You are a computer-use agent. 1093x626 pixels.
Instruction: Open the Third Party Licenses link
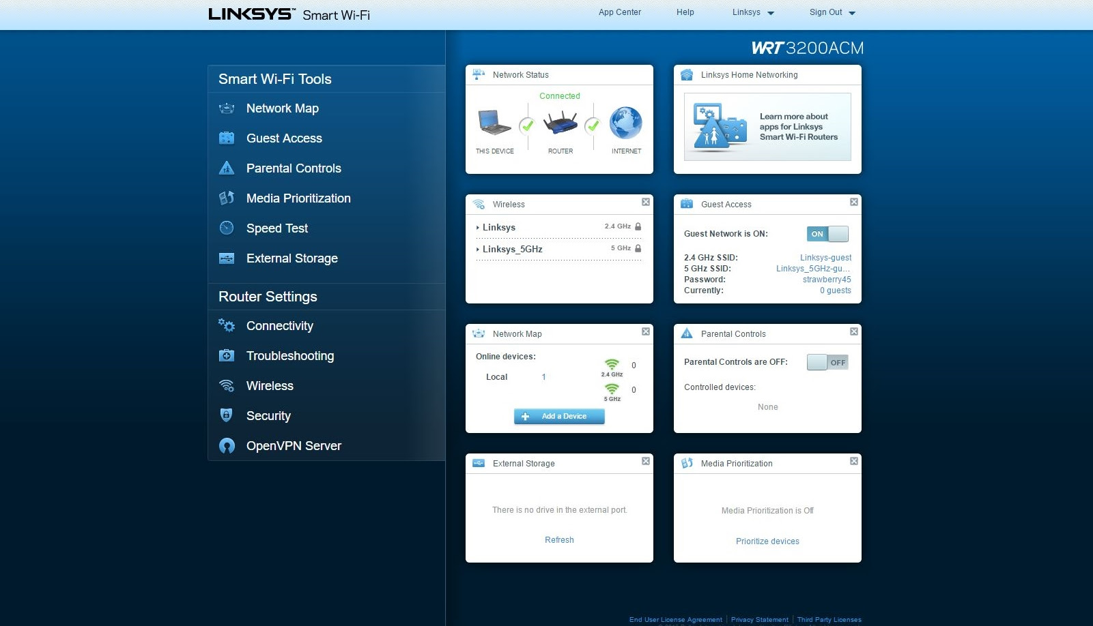click(x=829, y=620)
